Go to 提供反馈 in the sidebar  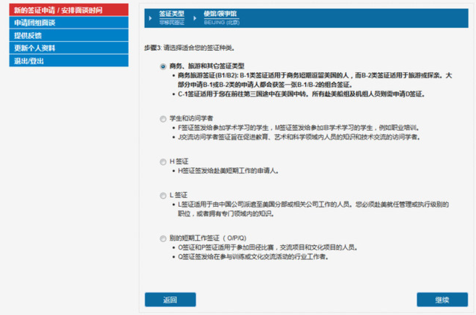pyautogui.click(x=69, y=35)
